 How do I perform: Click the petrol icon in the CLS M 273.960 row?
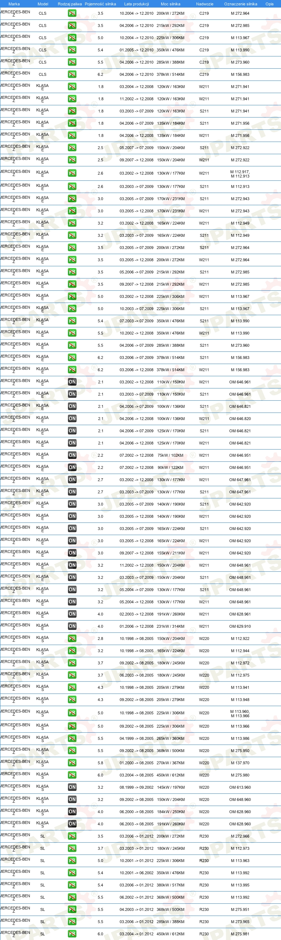[x=72, y=63]
